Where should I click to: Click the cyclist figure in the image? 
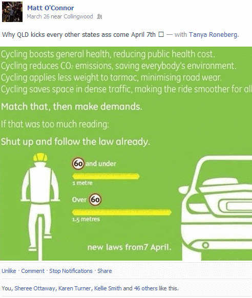40,206
